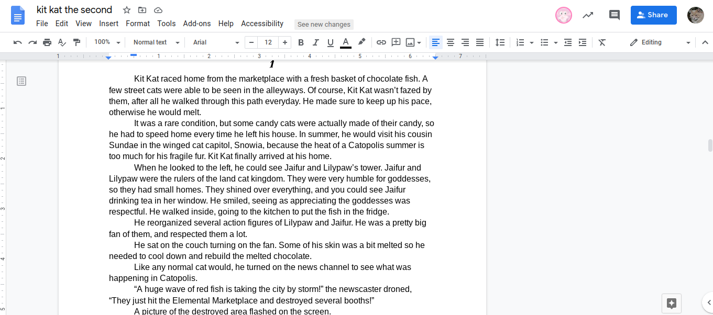Viewport: 713px width, 315px height.
Task: Open the text color picker
Action: [345, 42]
